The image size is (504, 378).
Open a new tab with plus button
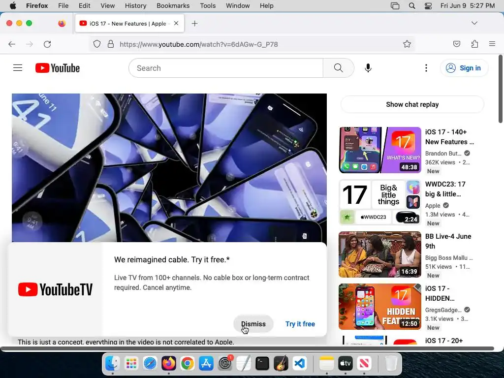[x=194, y=24]
